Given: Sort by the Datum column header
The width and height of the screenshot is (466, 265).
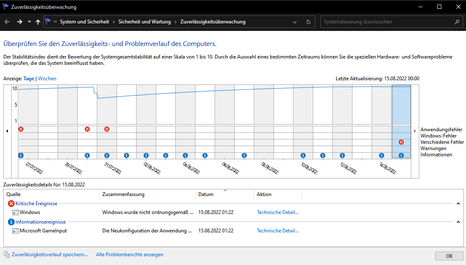Looking at the screenshot, I should coord(225,194).
